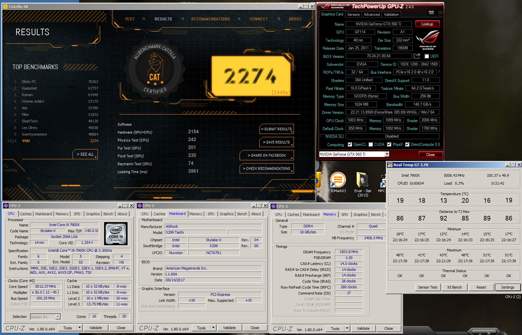
Task: Open the Tools dropdown arrow in Mainboard CPU-Z window
Action: [x=213, y=328]
